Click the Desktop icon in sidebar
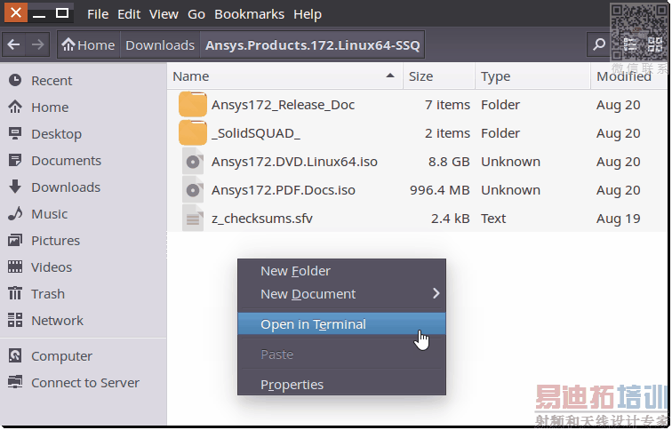This screenshot has width=672, height=430. click(x=15, y=133)
